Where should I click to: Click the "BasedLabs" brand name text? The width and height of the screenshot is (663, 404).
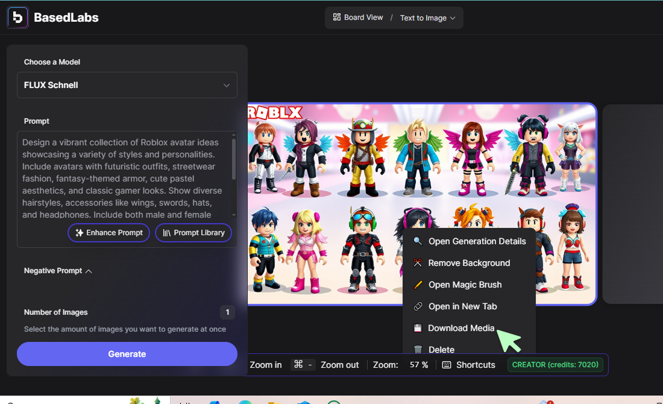(x=66, y=17)
